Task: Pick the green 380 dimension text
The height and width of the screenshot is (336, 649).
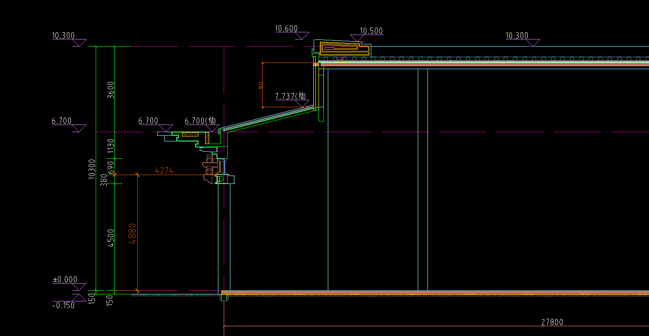Action: 104,180
